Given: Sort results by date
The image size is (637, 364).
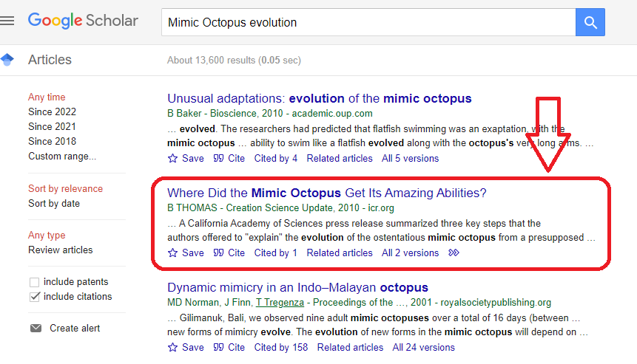Looking at the screenshot, I should 54,203.
